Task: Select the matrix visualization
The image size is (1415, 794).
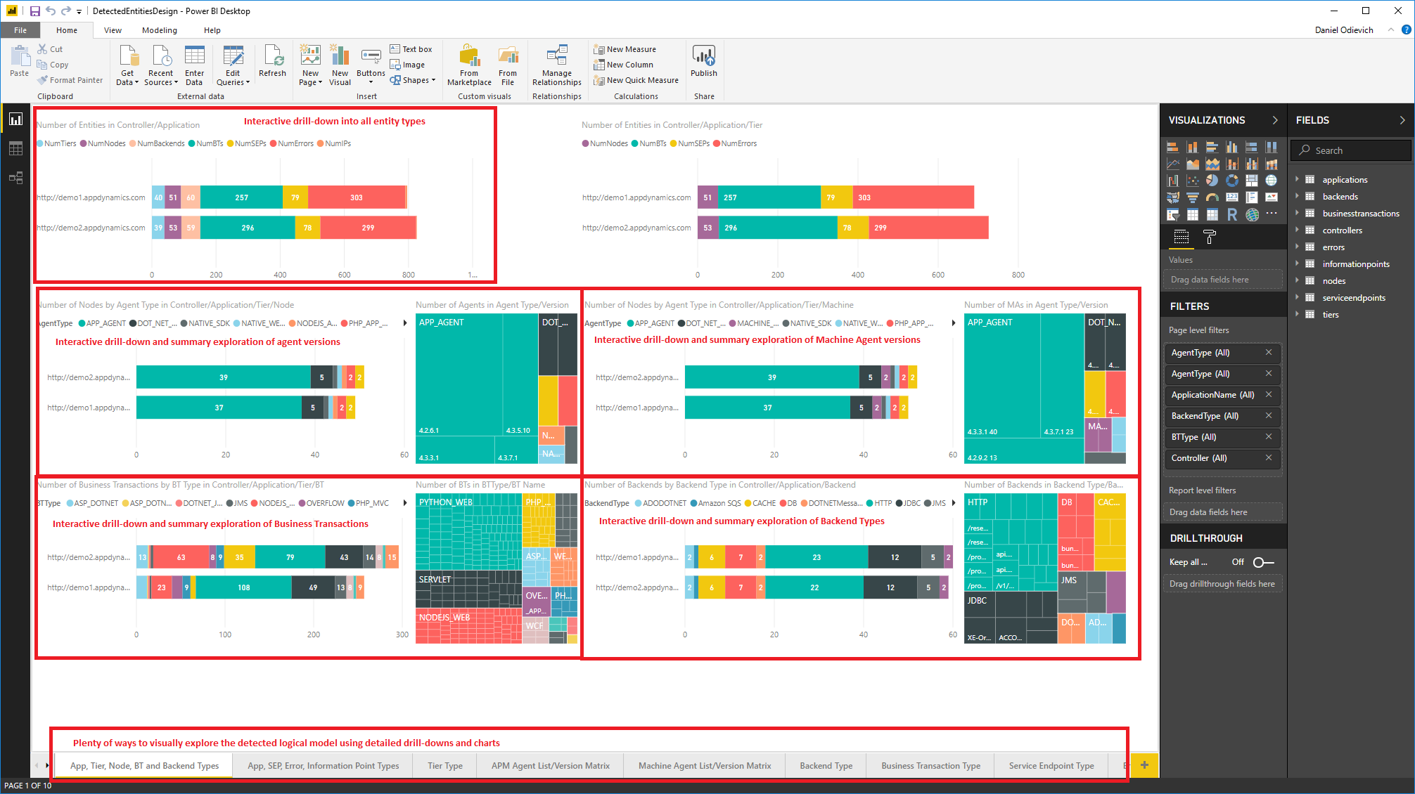Action: 1212,214
